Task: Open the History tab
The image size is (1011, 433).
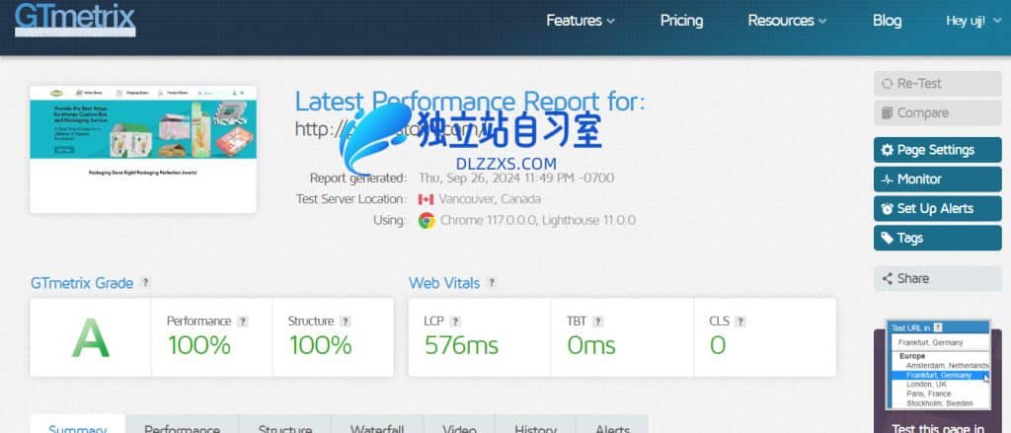Action: coord(535,426)
